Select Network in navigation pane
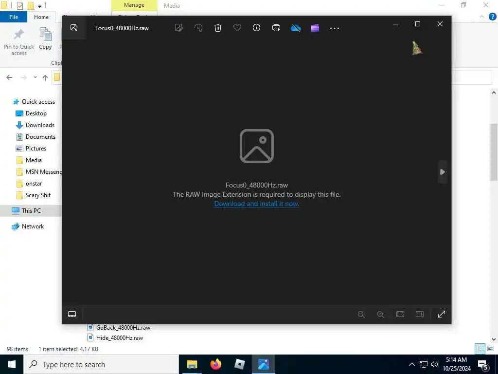 coord(33,226)
